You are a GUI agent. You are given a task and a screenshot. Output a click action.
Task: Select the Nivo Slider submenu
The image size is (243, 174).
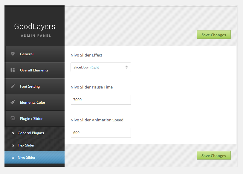pyautogui.click(x=35, y=157)
